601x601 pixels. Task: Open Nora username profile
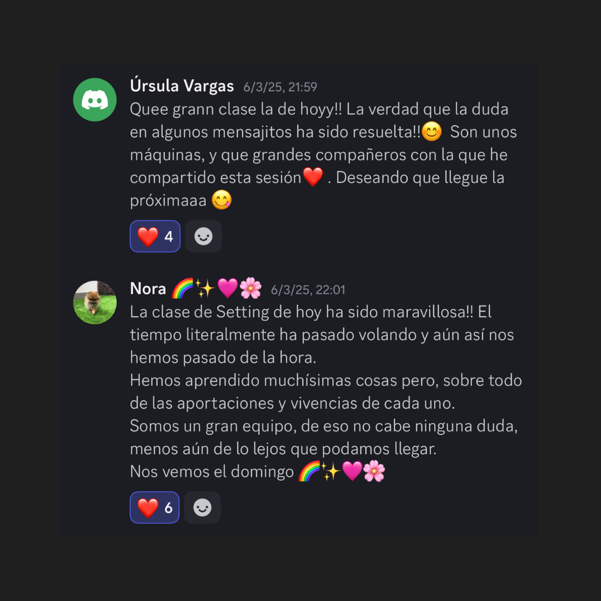pos(148,289)
